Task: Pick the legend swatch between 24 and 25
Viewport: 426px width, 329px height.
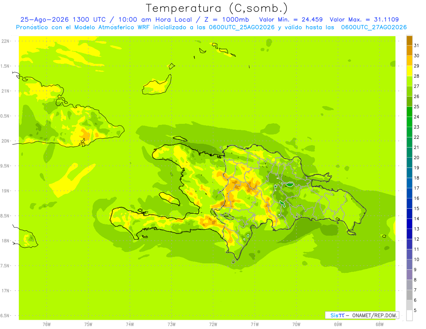Action: (x=409, y=112)
